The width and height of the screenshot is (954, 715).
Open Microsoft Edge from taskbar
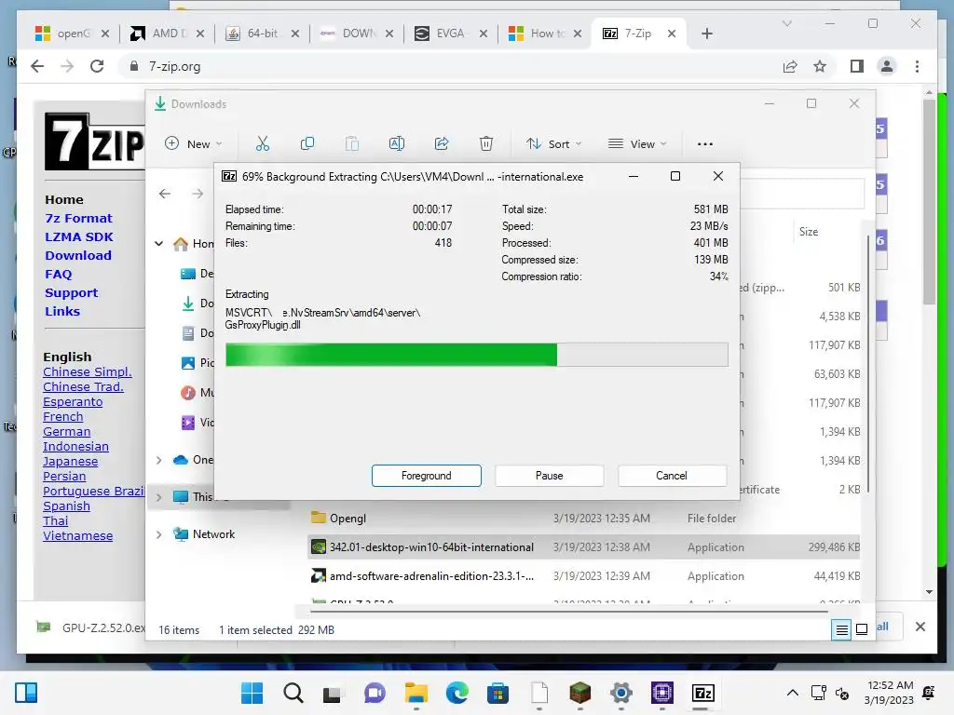(x=457, y=693)
